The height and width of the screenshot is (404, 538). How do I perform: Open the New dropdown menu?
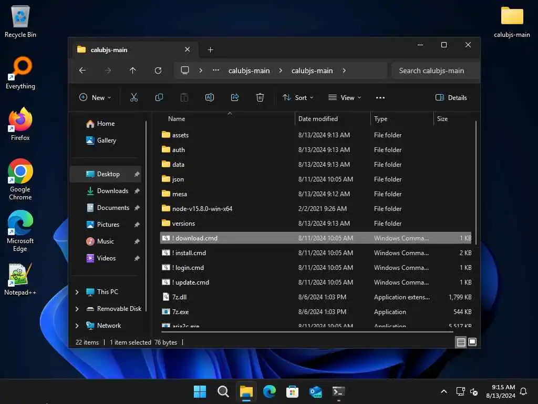pyautogui.click(x=95, y=97)
